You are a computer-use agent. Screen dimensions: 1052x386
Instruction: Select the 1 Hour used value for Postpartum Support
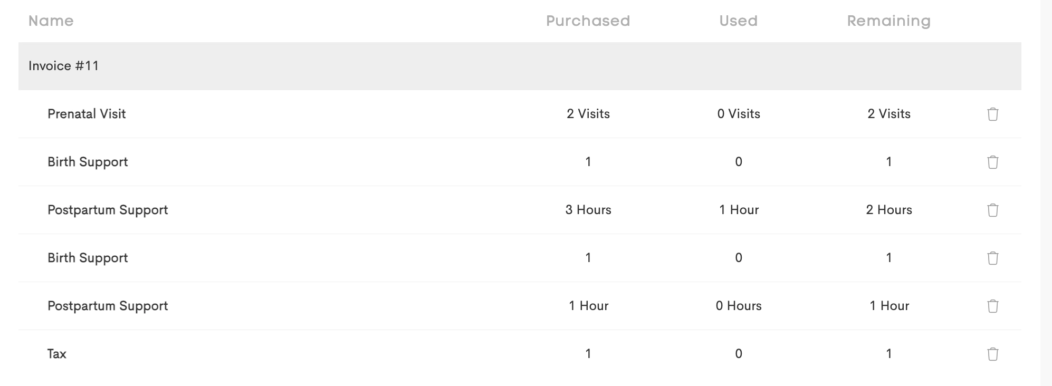739,210
